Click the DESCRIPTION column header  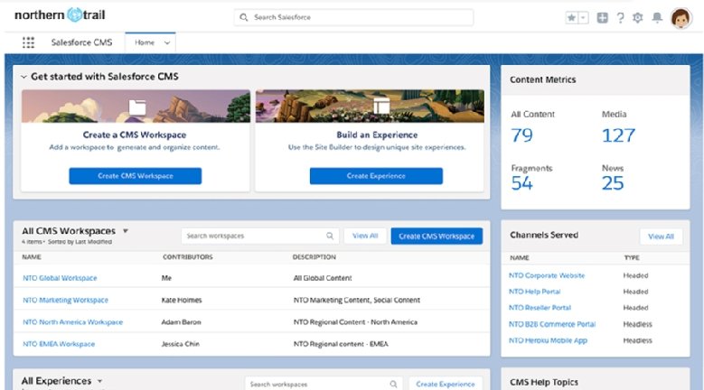click(x=314, y=257)
